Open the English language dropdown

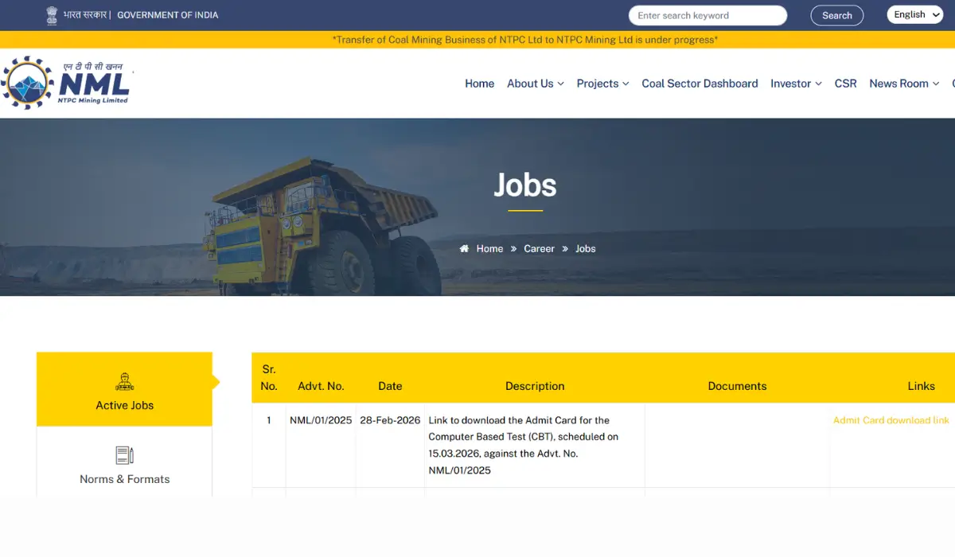914,14
